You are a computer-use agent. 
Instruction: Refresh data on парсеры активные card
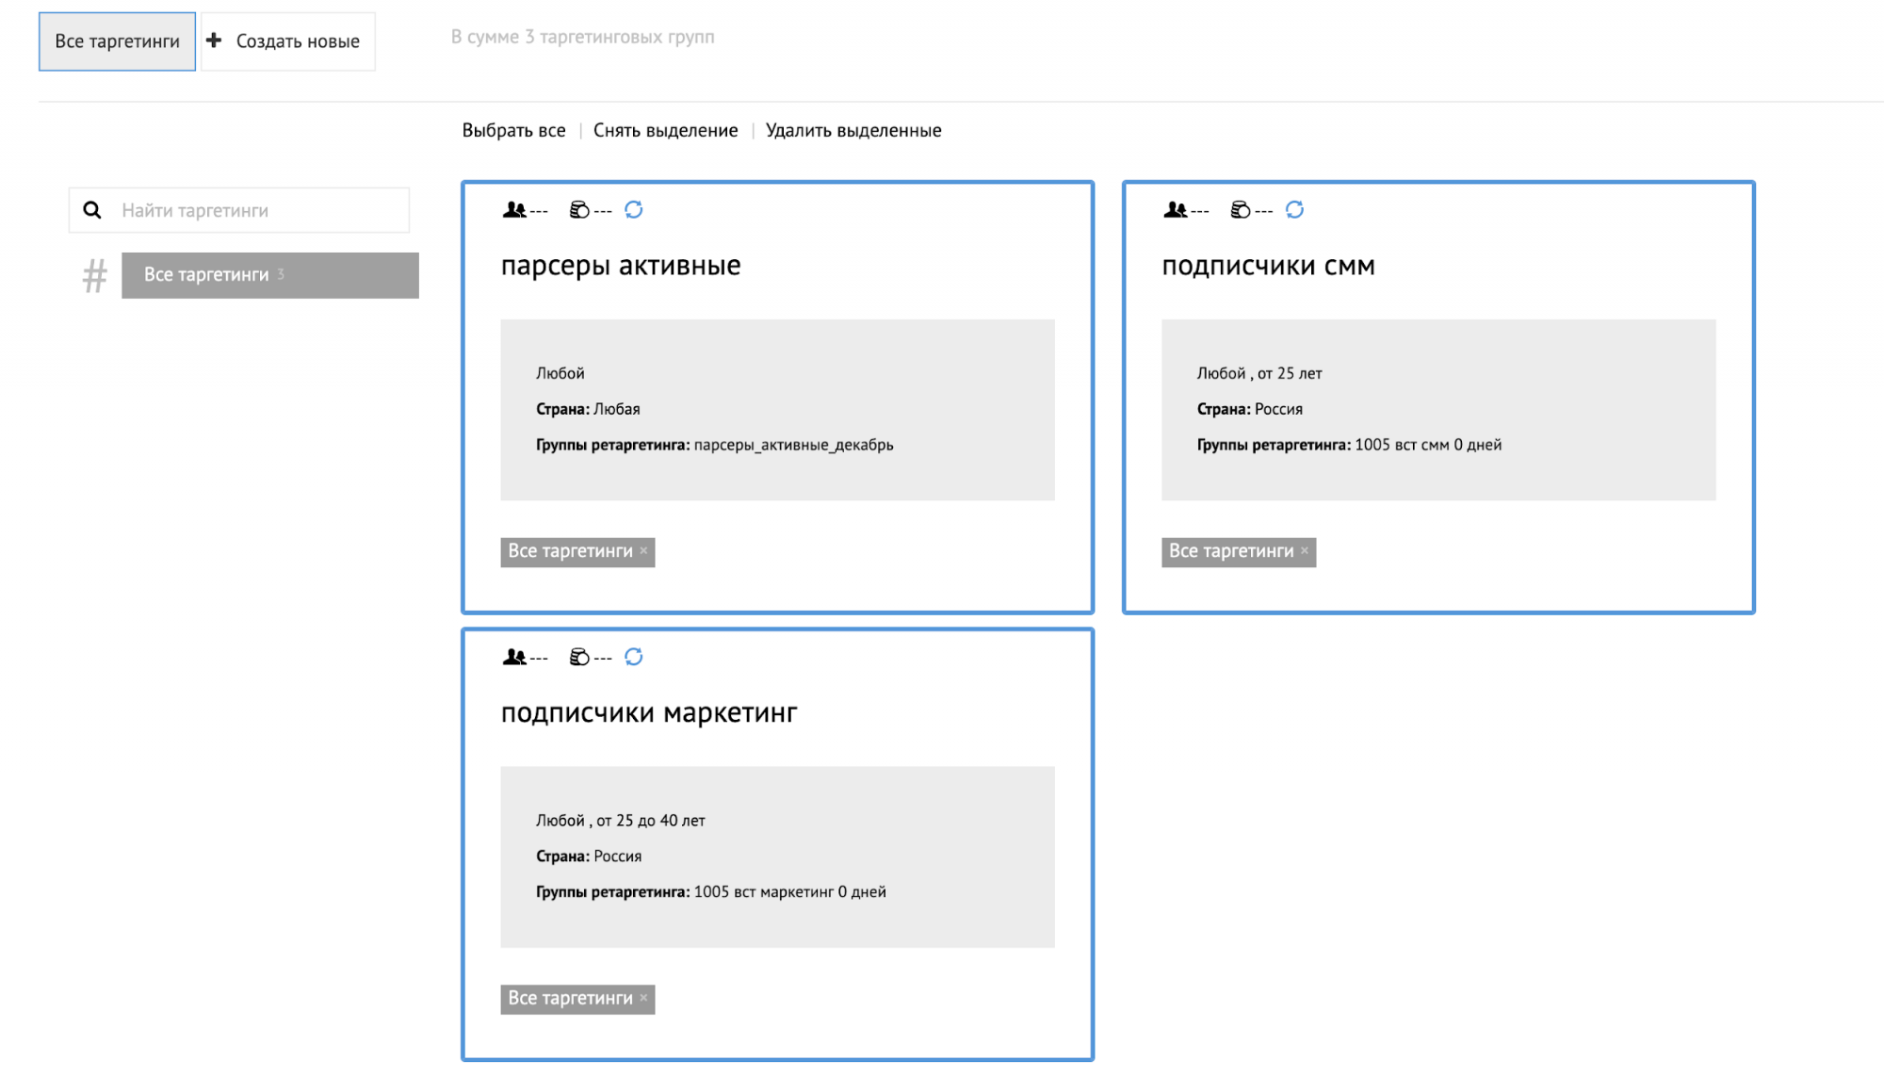(635, 210)
